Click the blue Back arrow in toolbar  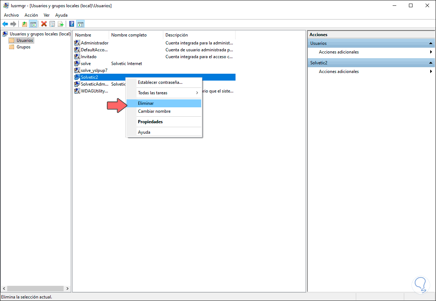5,24
